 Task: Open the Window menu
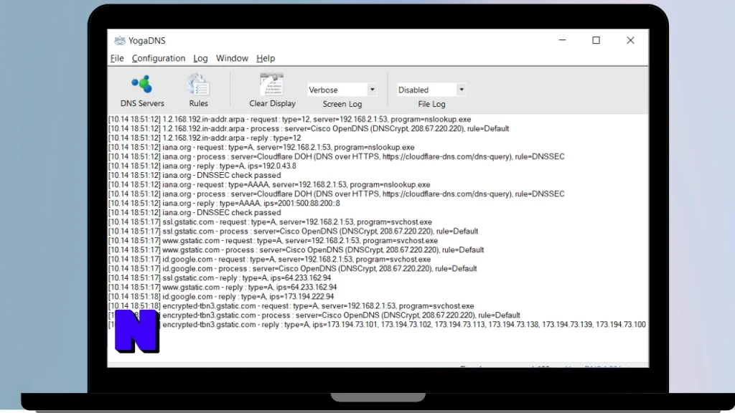tap(232, 59)
